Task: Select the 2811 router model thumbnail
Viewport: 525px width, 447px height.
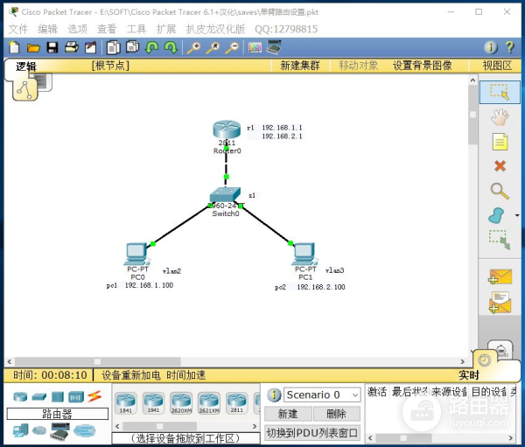Action: point(235,402)
